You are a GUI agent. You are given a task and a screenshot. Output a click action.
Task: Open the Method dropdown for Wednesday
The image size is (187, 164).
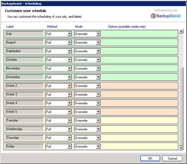click(x=59, y=129)
